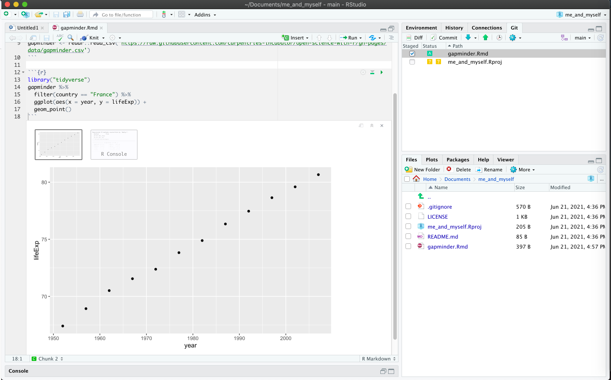Screen dimensions: 611x380
Task: Click chunk 2 options gear icon
Action: 363,72
